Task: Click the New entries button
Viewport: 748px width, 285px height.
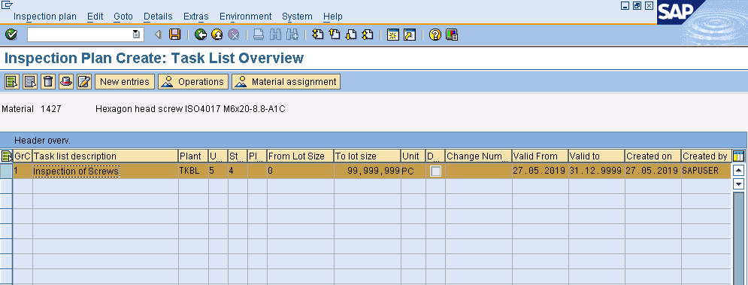Action: [x=125, y=82]
